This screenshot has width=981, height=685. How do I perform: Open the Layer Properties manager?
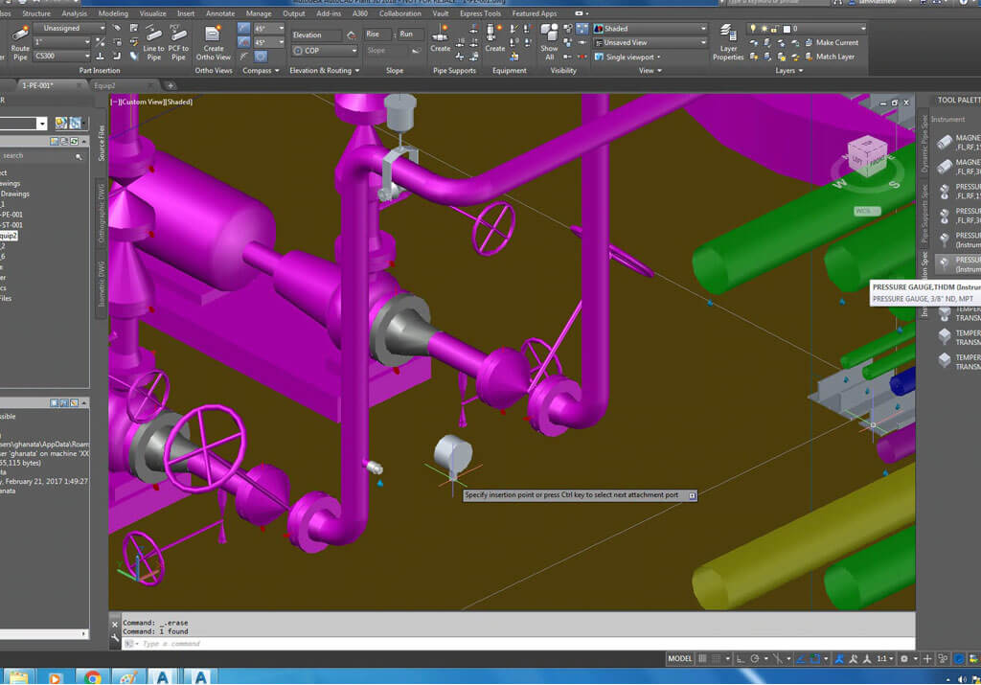728,42
